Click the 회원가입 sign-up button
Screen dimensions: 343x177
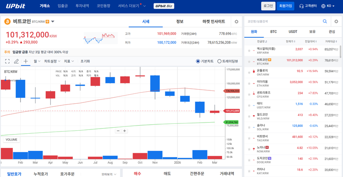[x=286, y=6]
